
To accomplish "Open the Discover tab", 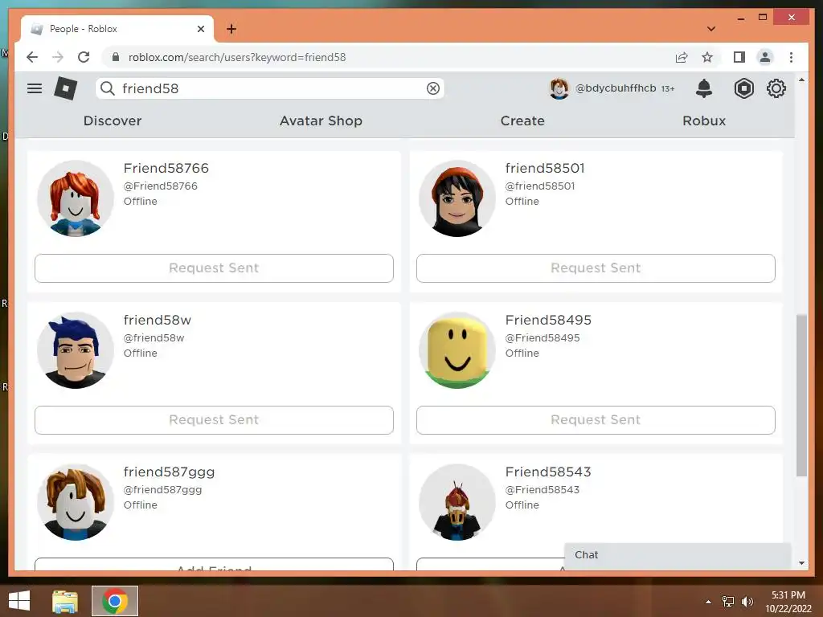I will pyautogui.click(x=113, y=121).
